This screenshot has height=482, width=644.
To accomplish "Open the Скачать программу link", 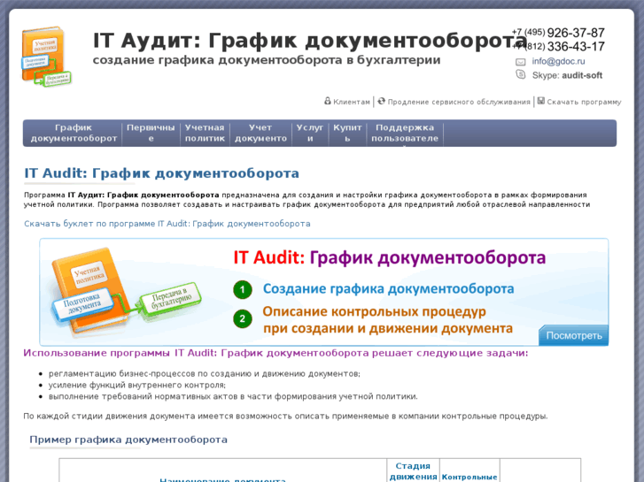I will coord(584,102).
